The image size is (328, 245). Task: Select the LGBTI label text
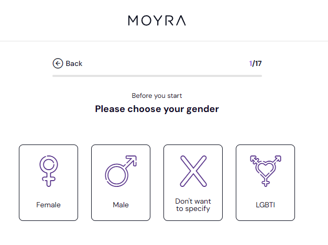(x=265, y=205)
